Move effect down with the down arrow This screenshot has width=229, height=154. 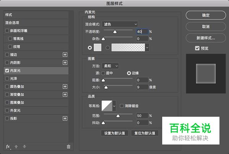(24, 146)
